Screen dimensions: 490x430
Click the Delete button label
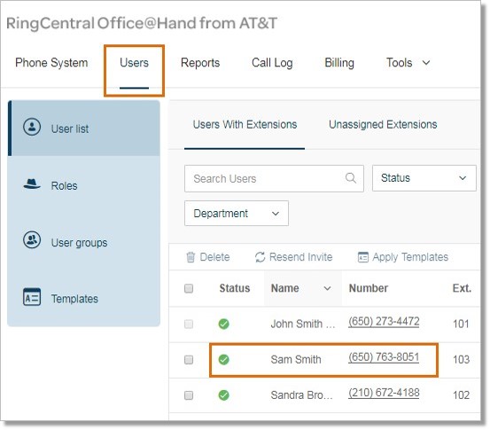214,257
